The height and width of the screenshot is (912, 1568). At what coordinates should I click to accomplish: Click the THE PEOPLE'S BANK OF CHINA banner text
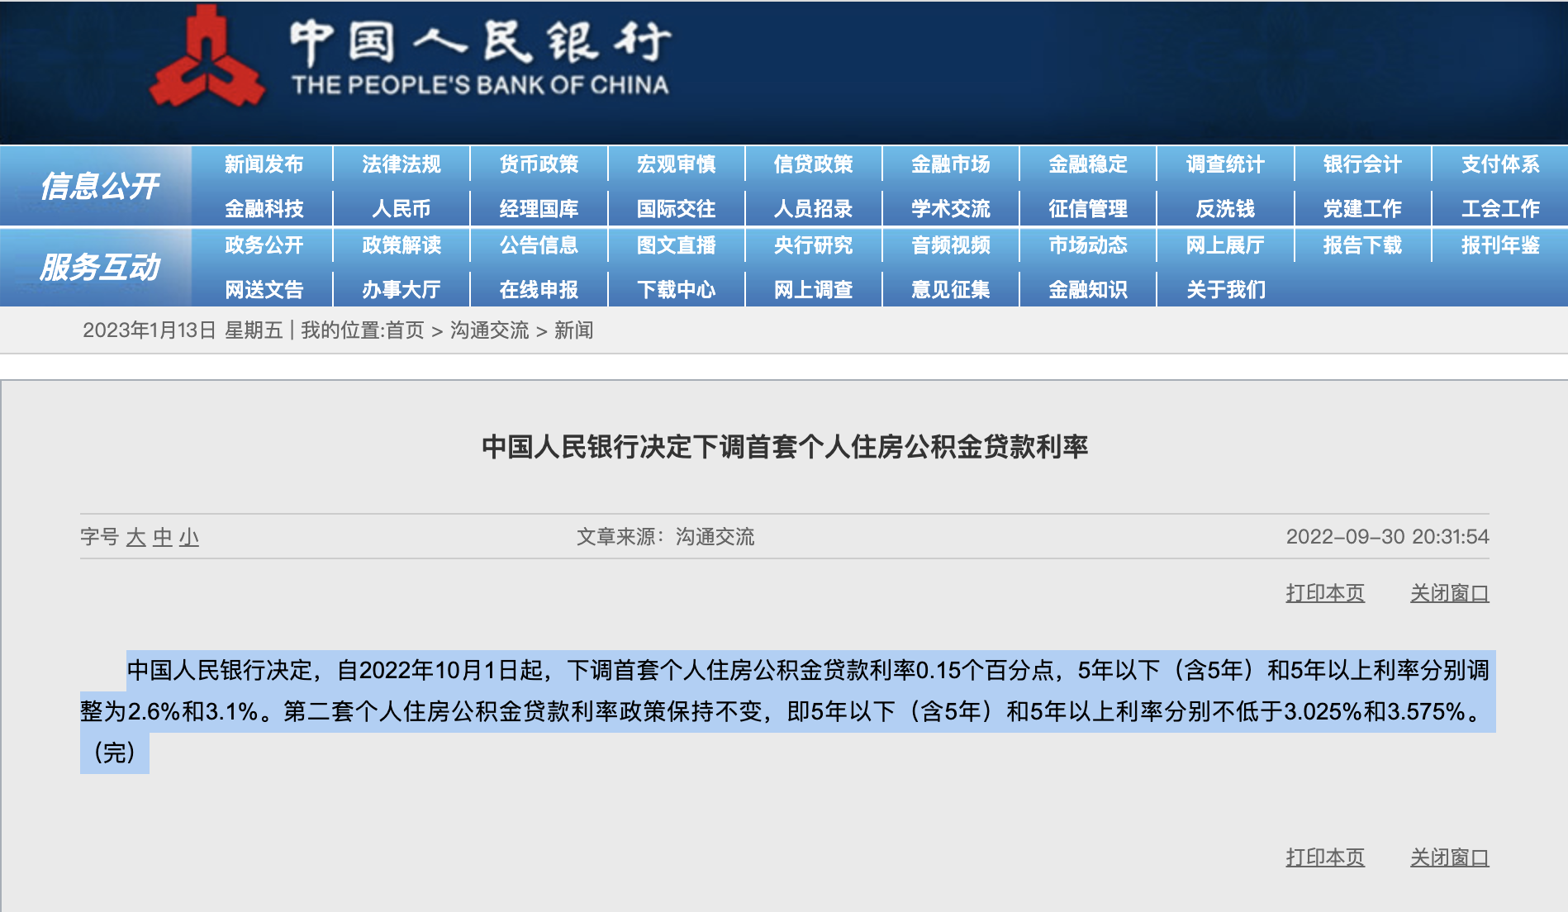(x=480, y=85)
